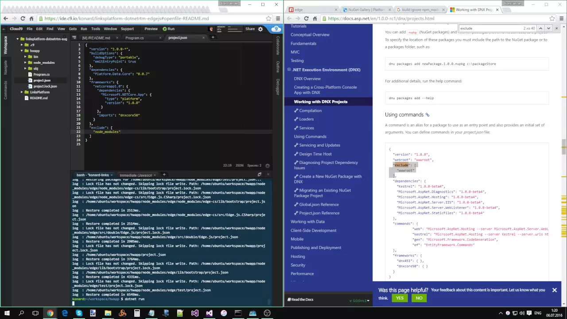Open the Window menu

click(x=110, y=29)
